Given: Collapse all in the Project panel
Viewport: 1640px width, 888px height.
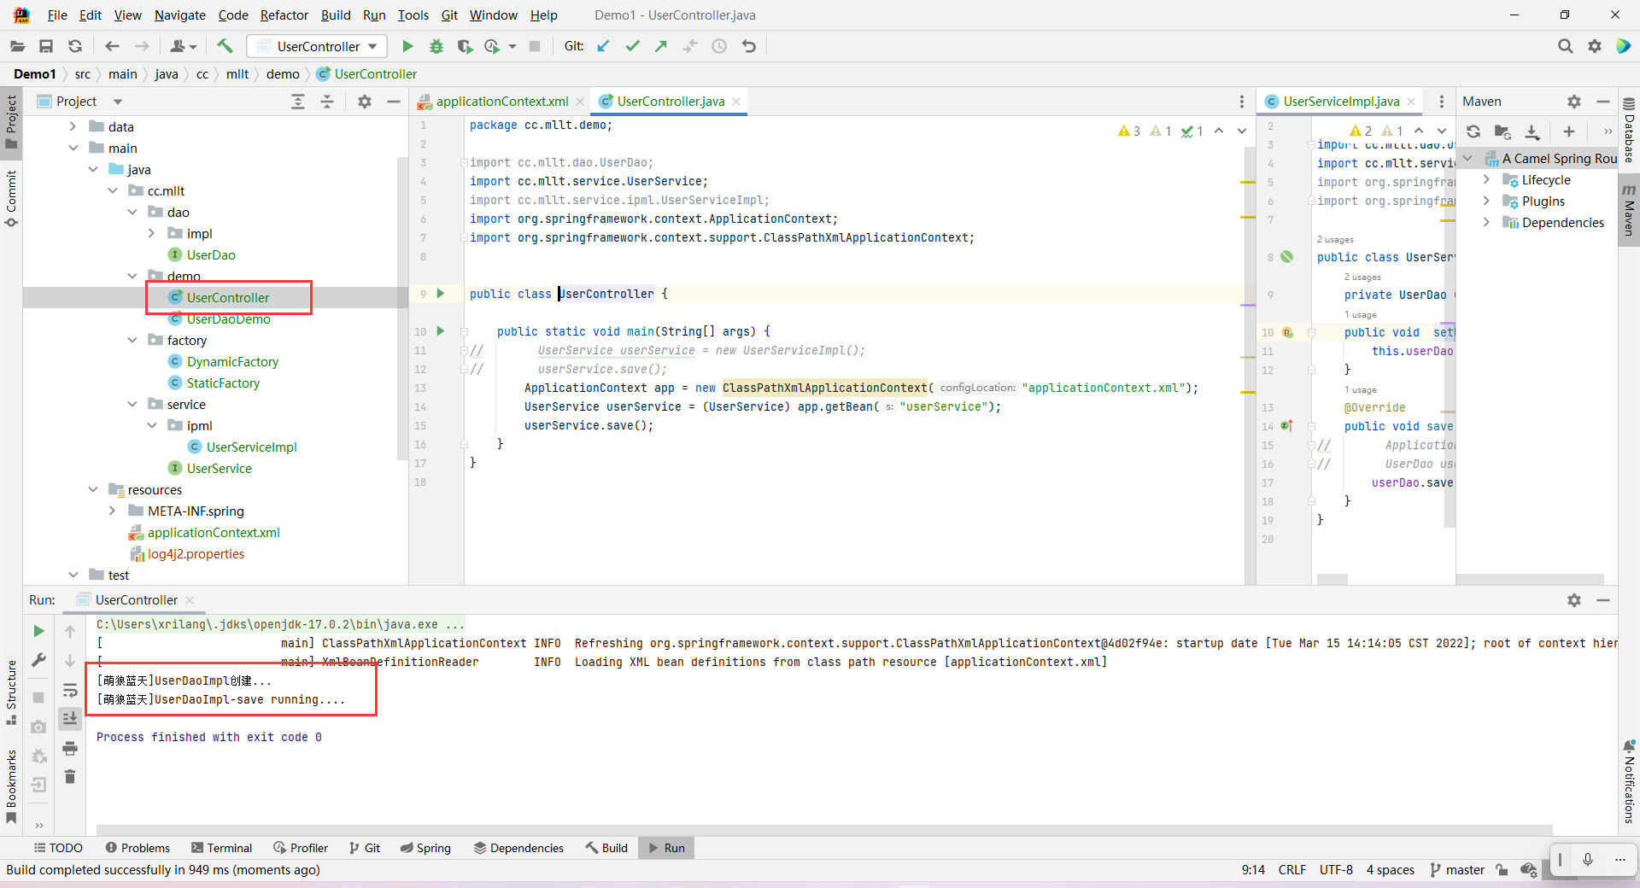Looking at the screenshot, I should pyautogui.click(x=327, y=102).
